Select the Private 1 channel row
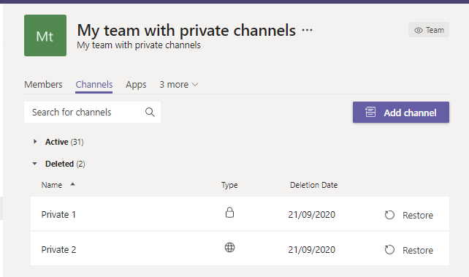 [x=240, y=213]
